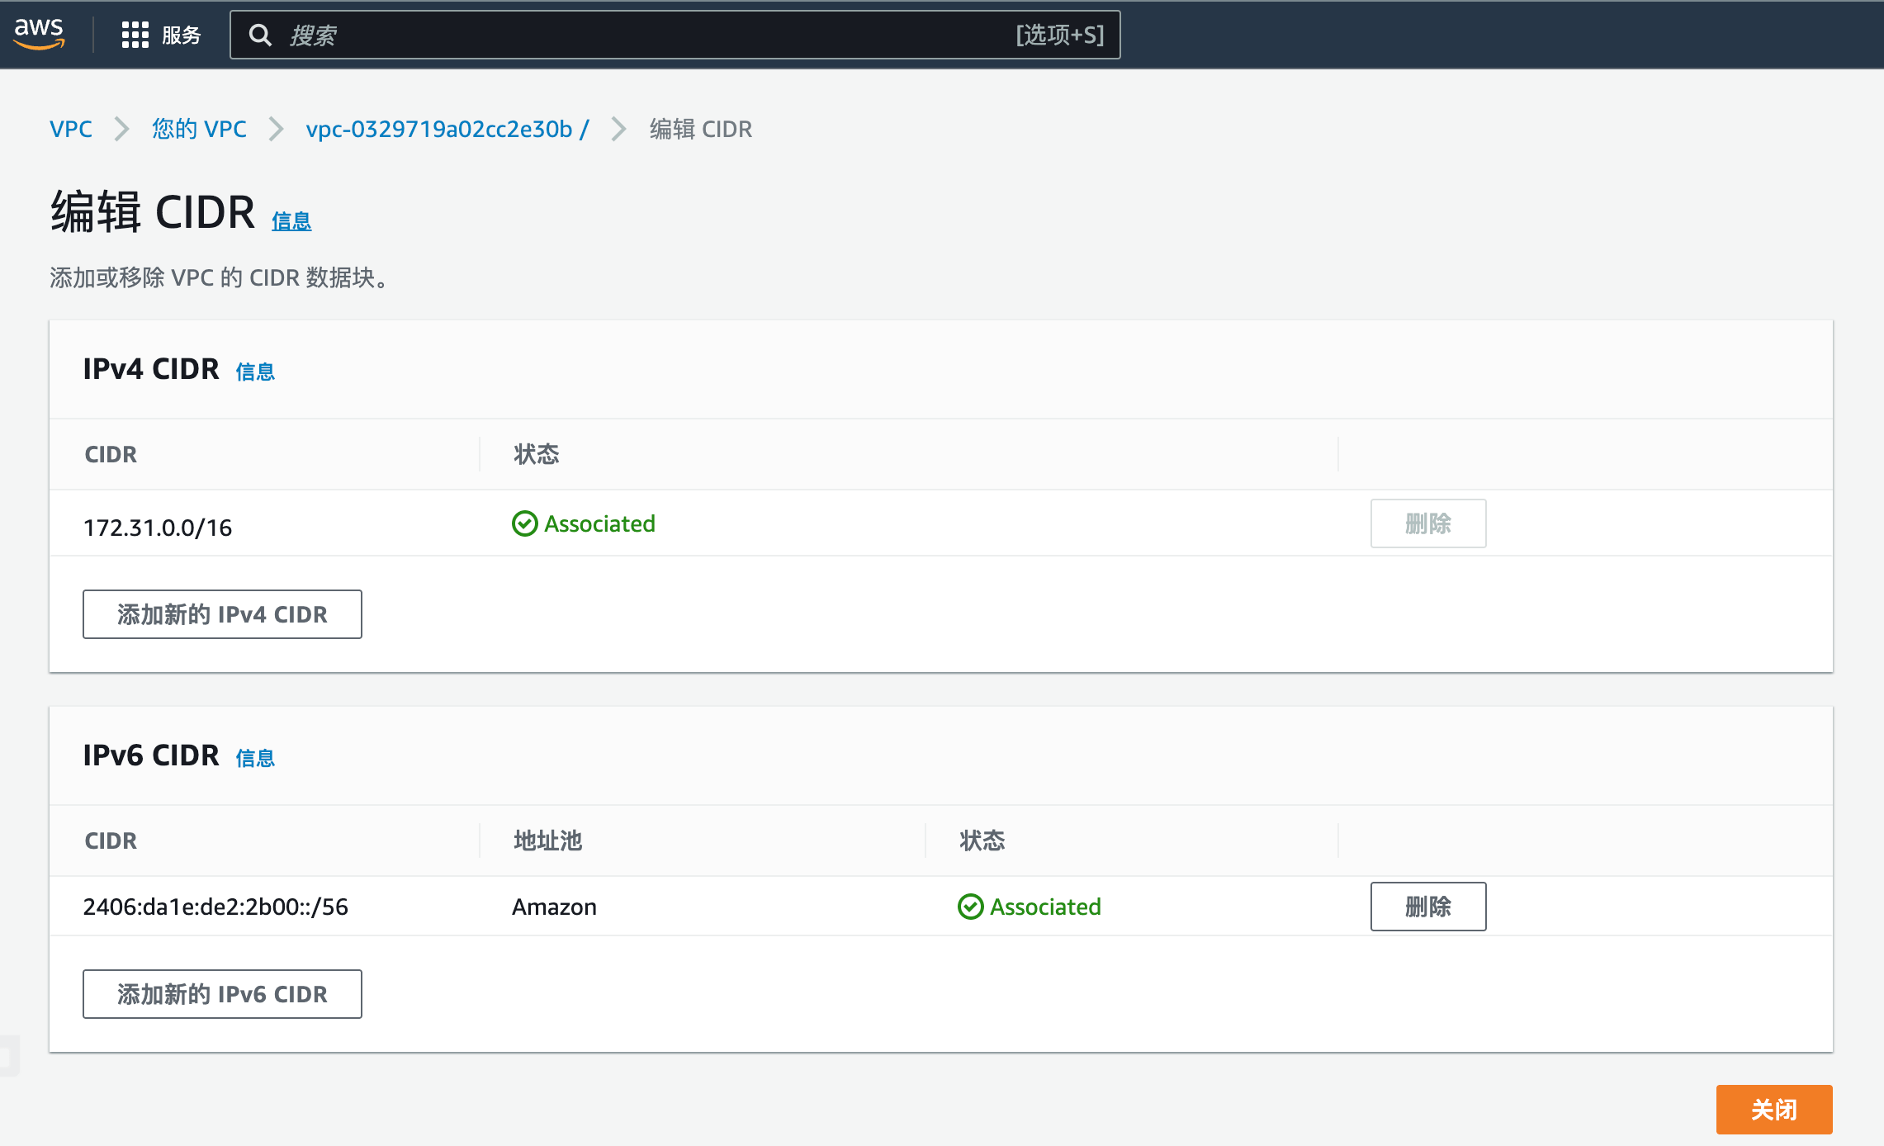Open the 信息 link next to IPv4 CIDR

[255, 372]
